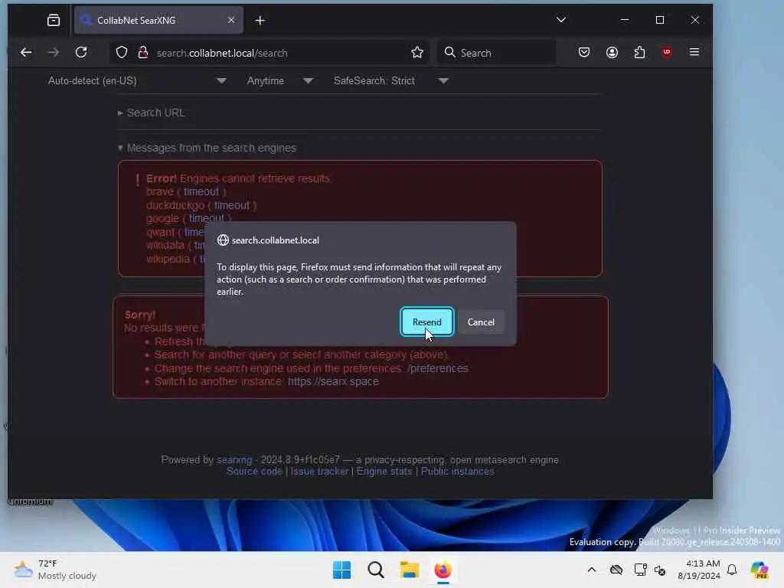This screenshot has width=784, height=588.
Task: Open Public instances footer link
Action: [457, 472]
